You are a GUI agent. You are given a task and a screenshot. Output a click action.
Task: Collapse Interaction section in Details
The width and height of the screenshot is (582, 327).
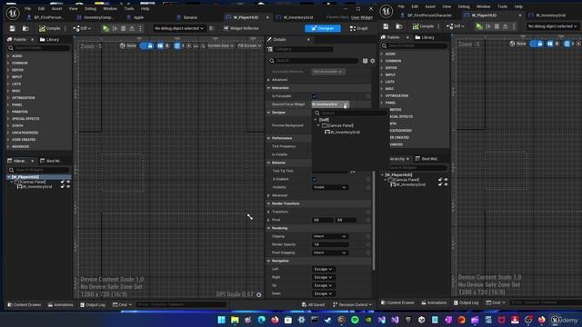269,88
